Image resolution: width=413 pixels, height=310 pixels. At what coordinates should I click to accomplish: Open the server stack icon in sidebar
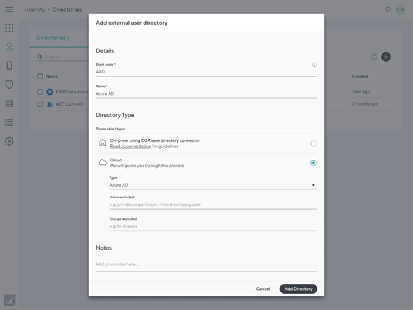pos(9,103)
